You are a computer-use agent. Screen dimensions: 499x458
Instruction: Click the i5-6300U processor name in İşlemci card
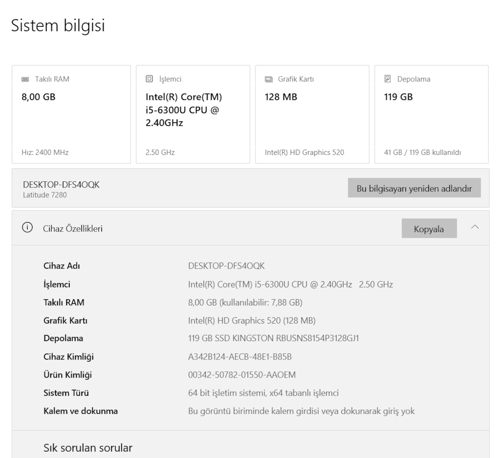184,110
